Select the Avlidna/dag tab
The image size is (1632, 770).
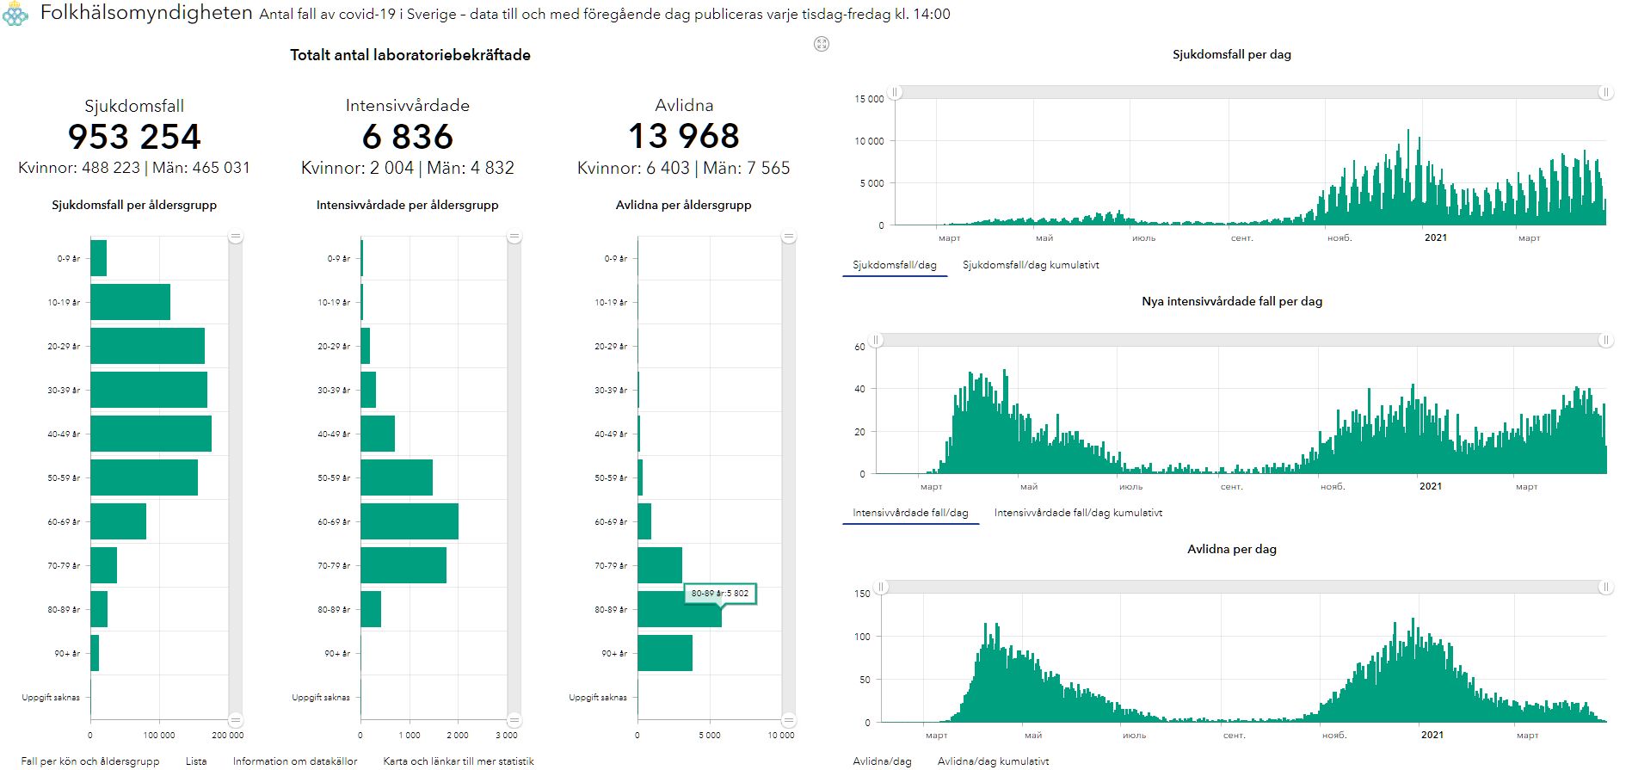coord(882,761)
